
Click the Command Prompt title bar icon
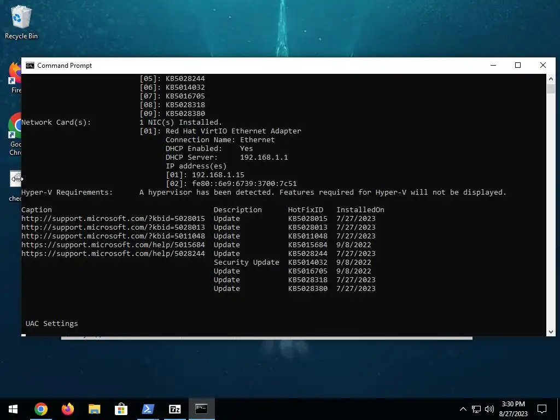pyautogui.click(x=30, y=66)
